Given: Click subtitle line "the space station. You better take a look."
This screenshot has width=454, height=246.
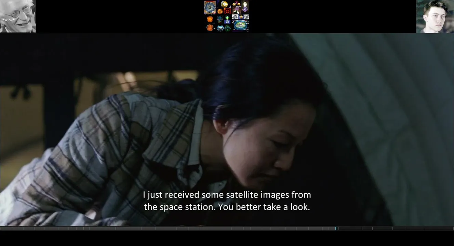Looking at the screenshot, I should click(227, 207).
